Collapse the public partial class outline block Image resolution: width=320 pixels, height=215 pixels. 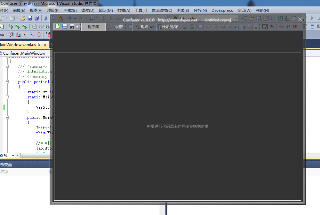point(7,81)
